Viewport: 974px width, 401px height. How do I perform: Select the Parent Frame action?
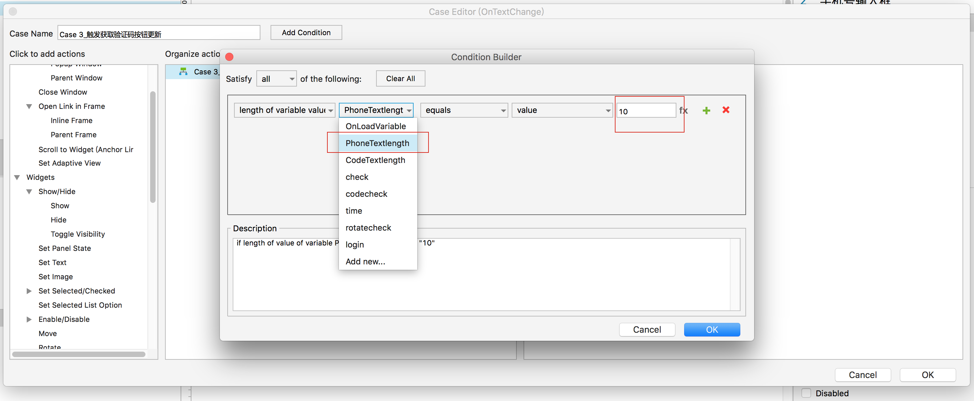[73, 135]
